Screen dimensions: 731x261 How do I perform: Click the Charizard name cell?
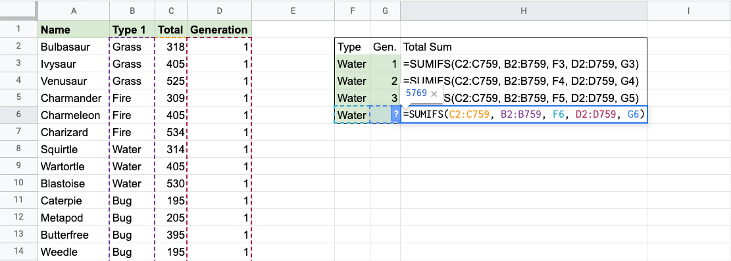74,132
